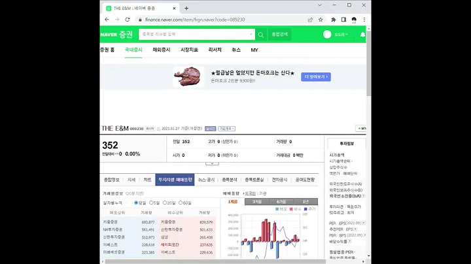Switch to the 공매도현황 tab

[305, 180]
